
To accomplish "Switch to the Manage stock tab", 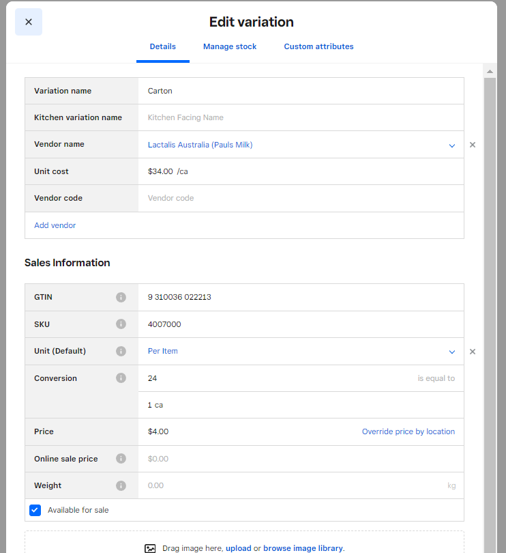I will point(230,46).
